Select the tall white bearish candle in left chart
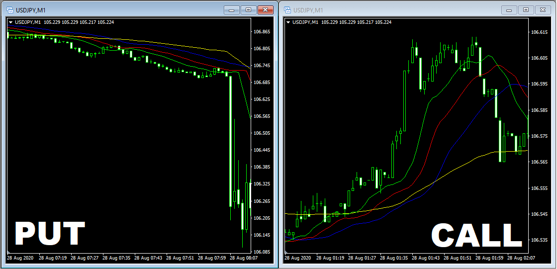Image resolution: width=557 pixels, height=269 pixels. point(230,139)
